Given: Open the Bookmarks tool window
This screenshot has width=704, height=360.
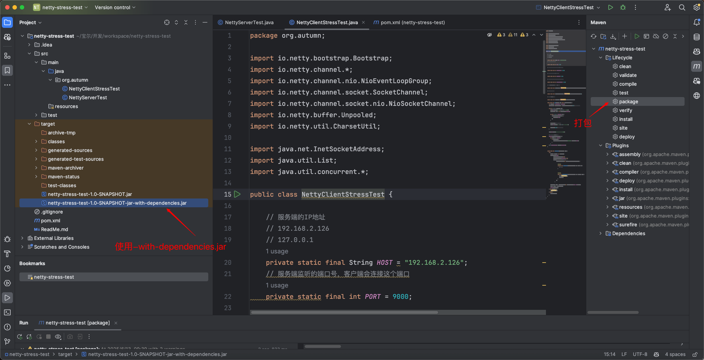Looking at the screenshot, I should point(7,70).
